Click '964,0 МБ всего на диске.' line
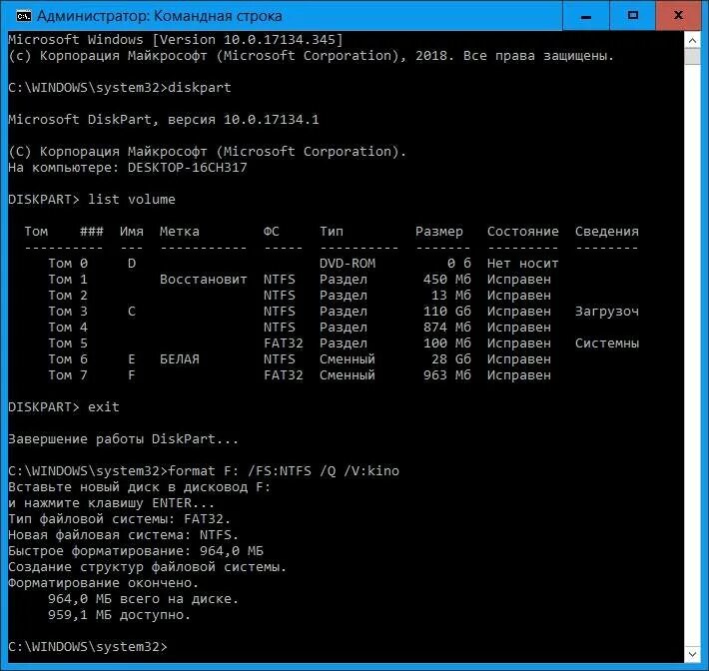Screen dimensions: 709x671 click(x=143, y=599)
